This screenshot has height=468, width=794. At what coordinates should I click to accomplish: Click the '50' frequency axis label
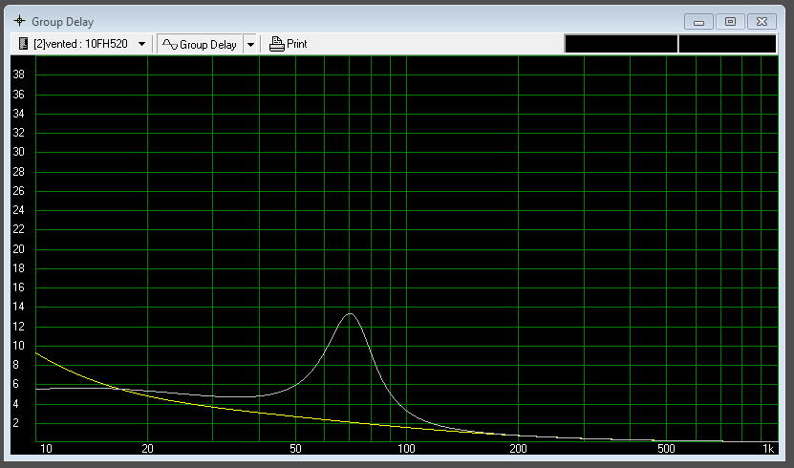[x=295, y=449]
